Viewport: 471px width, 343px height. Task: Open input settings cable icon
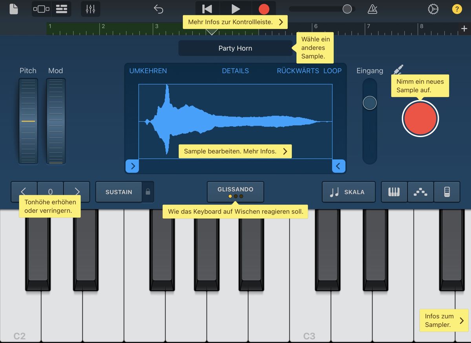click(x=398, y=70)
